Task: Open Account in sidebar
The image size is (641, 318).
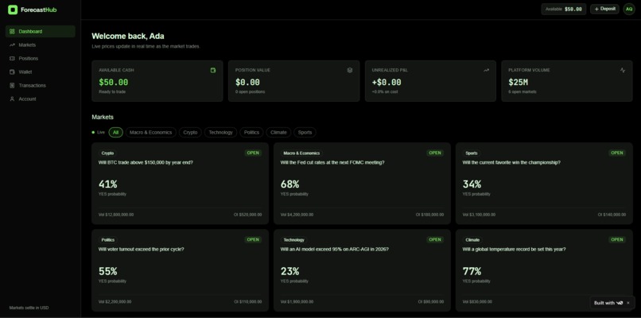Action: [41, 99]
